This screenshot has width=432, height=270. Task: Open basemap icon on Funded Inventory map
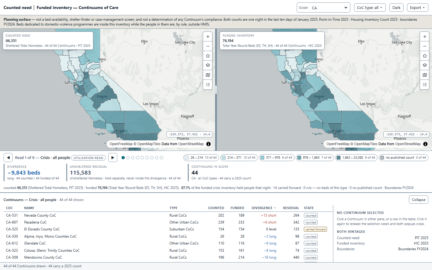pos(424,75)
